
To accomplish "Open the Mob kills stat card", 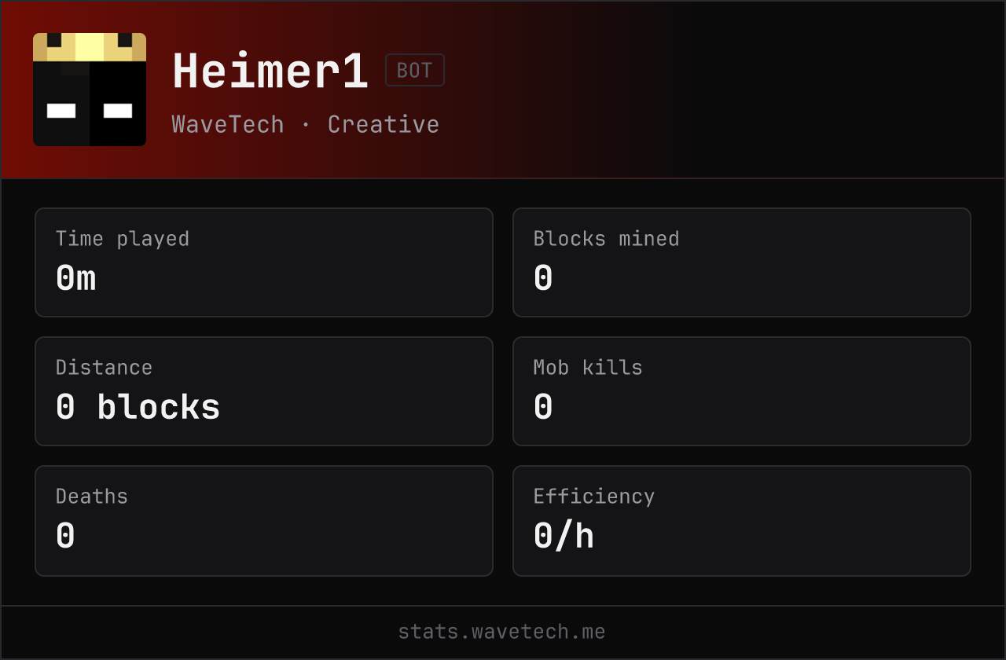I will (742, 391).
